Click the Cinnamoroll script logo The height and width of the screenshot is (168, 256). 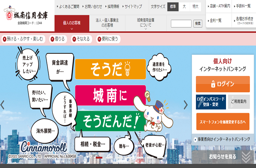(44, 147)
